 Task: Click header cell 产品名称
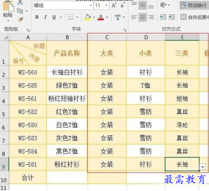pos(67,53)
